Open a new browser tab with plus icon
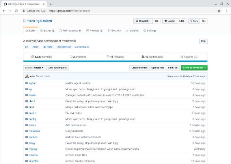This screenshot has width=231, height=164. tap(51, 4)
